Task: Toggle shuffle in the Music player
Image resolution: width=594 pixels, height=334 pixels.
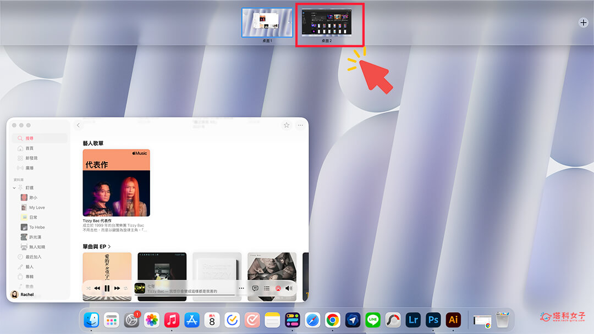Action: (89, 288)
